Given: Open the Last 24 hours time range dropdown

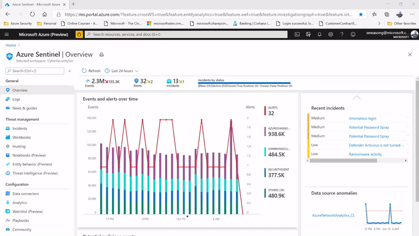Looking at the screenshot, I should [122, 71].
